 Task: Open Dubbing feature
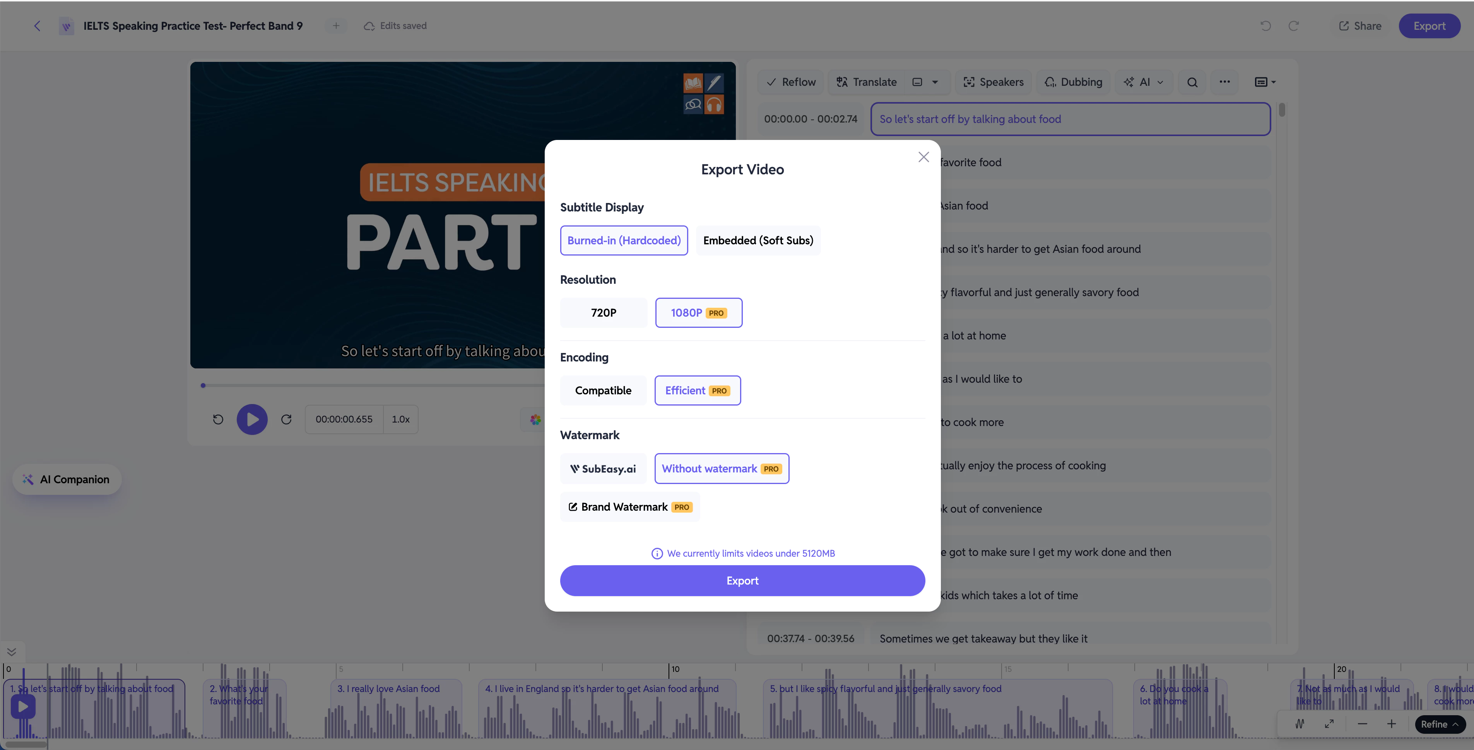[1074, 82]
